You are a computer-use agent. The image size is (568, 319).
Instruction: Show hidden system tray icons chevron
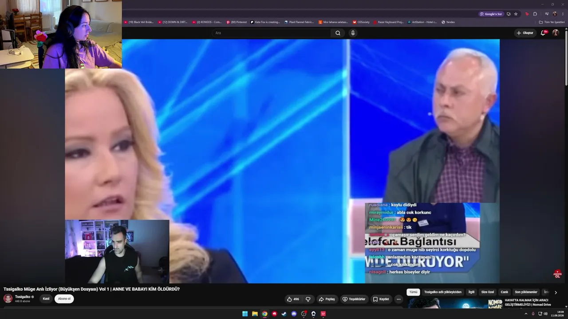526,314
